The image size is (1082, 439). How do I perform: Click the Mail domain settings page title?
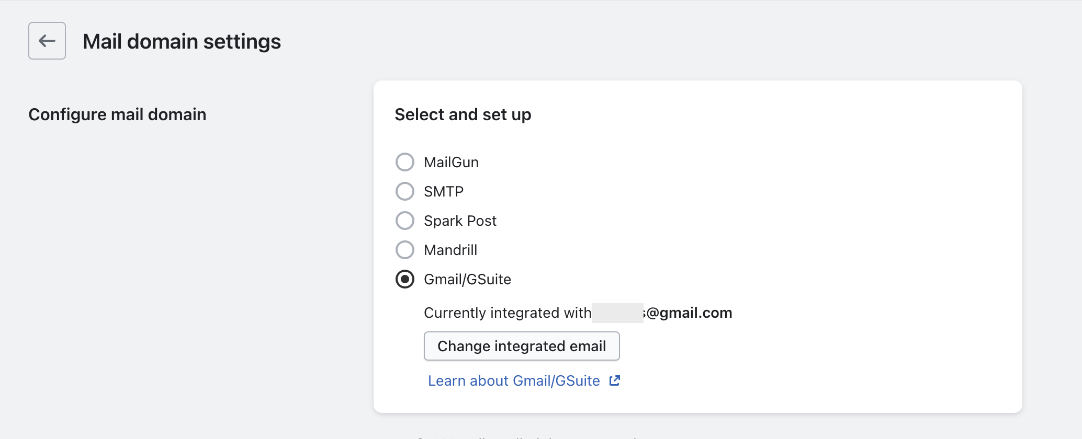click(x=182, y=42)
